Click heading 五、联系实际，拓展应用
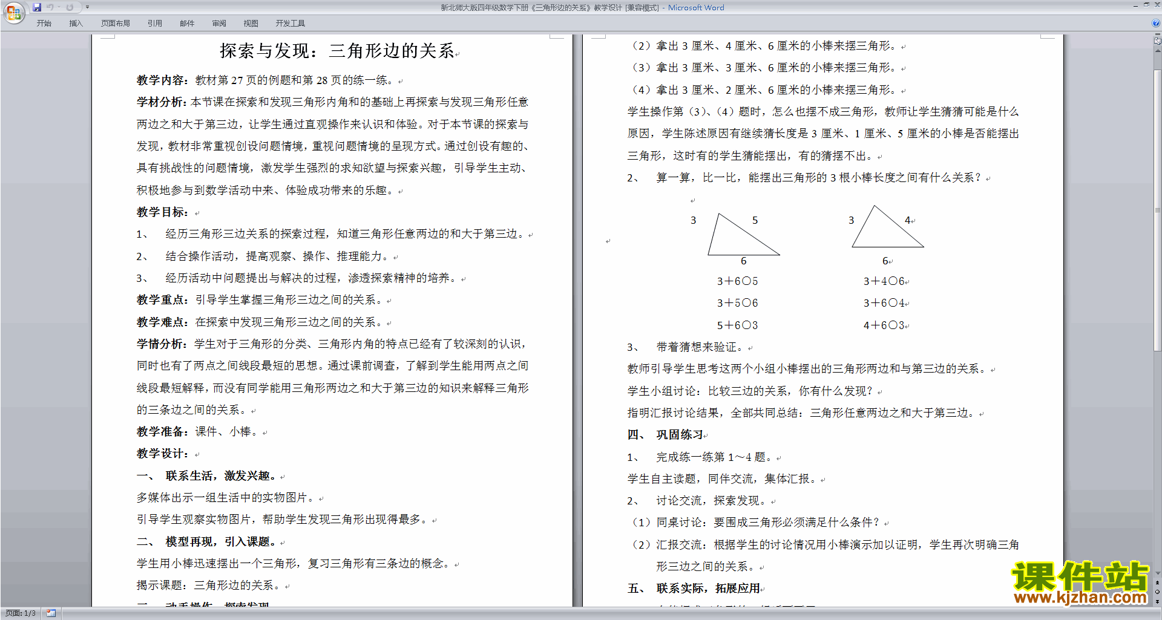1162x620 pixels. [694, 589]
